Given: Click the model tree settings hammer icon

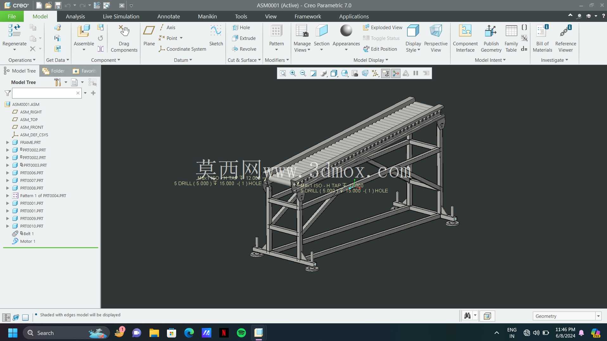Looking at the screenshot, I should click(57, 82).
